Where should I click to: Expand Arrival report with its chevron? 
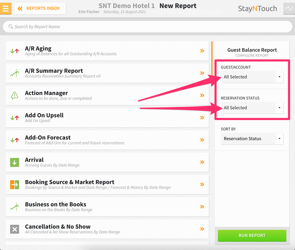[202, 162]
